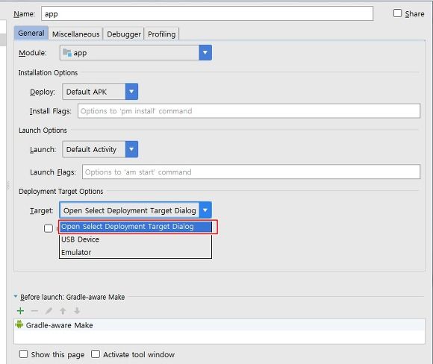Click the Install Flags input field
The width and height of the screenshot is (433, 364).
(249, 111)
